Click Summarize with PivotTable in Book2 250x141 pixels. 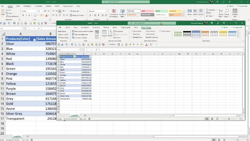[82, 31]
